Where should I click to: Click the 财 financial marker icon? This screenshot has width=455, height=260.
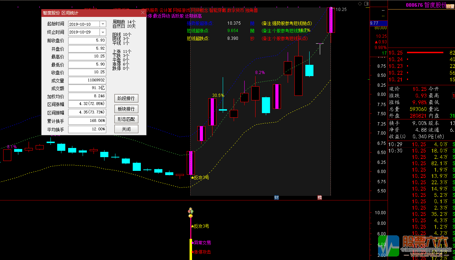point(277,198)
